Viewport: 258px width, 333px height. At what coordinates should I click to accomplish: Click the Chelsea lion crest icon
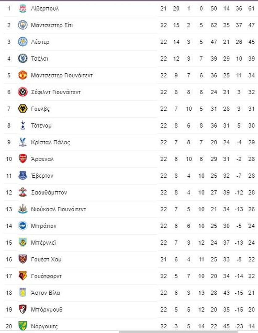tap(23, 59)
